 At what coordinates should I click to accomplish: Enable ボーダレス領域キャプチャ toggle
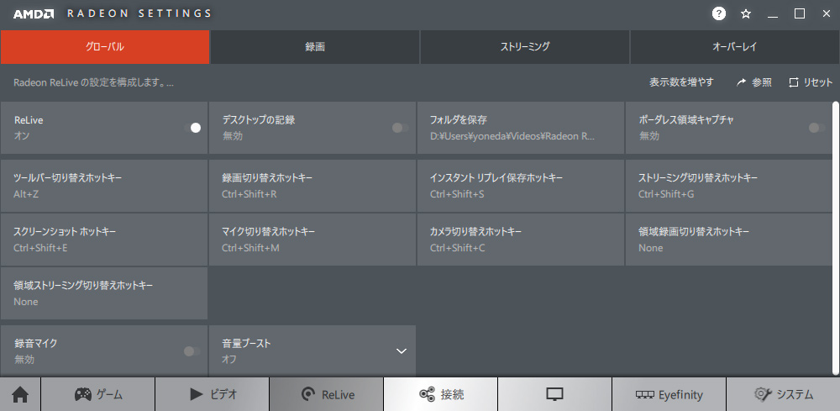pyautogui.click(x=817, y=128)
